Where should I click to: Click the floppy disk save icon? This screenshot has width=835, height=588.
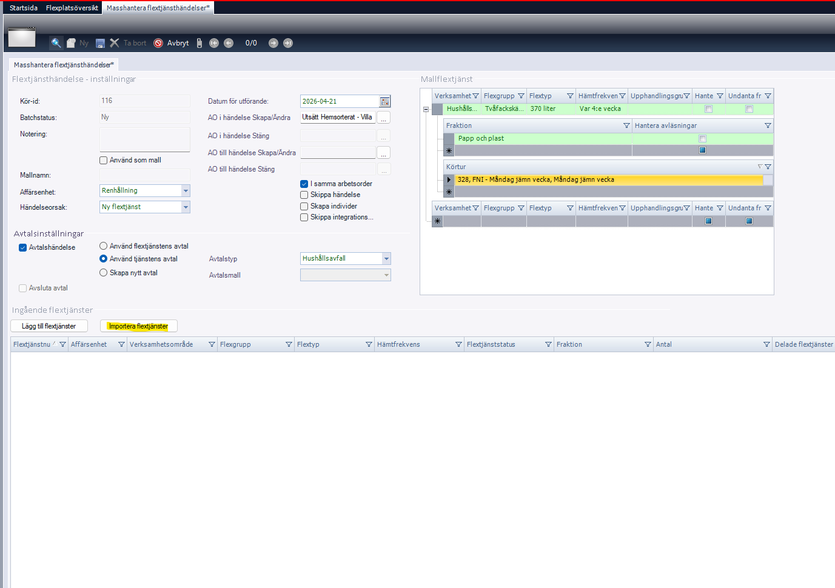[101, 43]
